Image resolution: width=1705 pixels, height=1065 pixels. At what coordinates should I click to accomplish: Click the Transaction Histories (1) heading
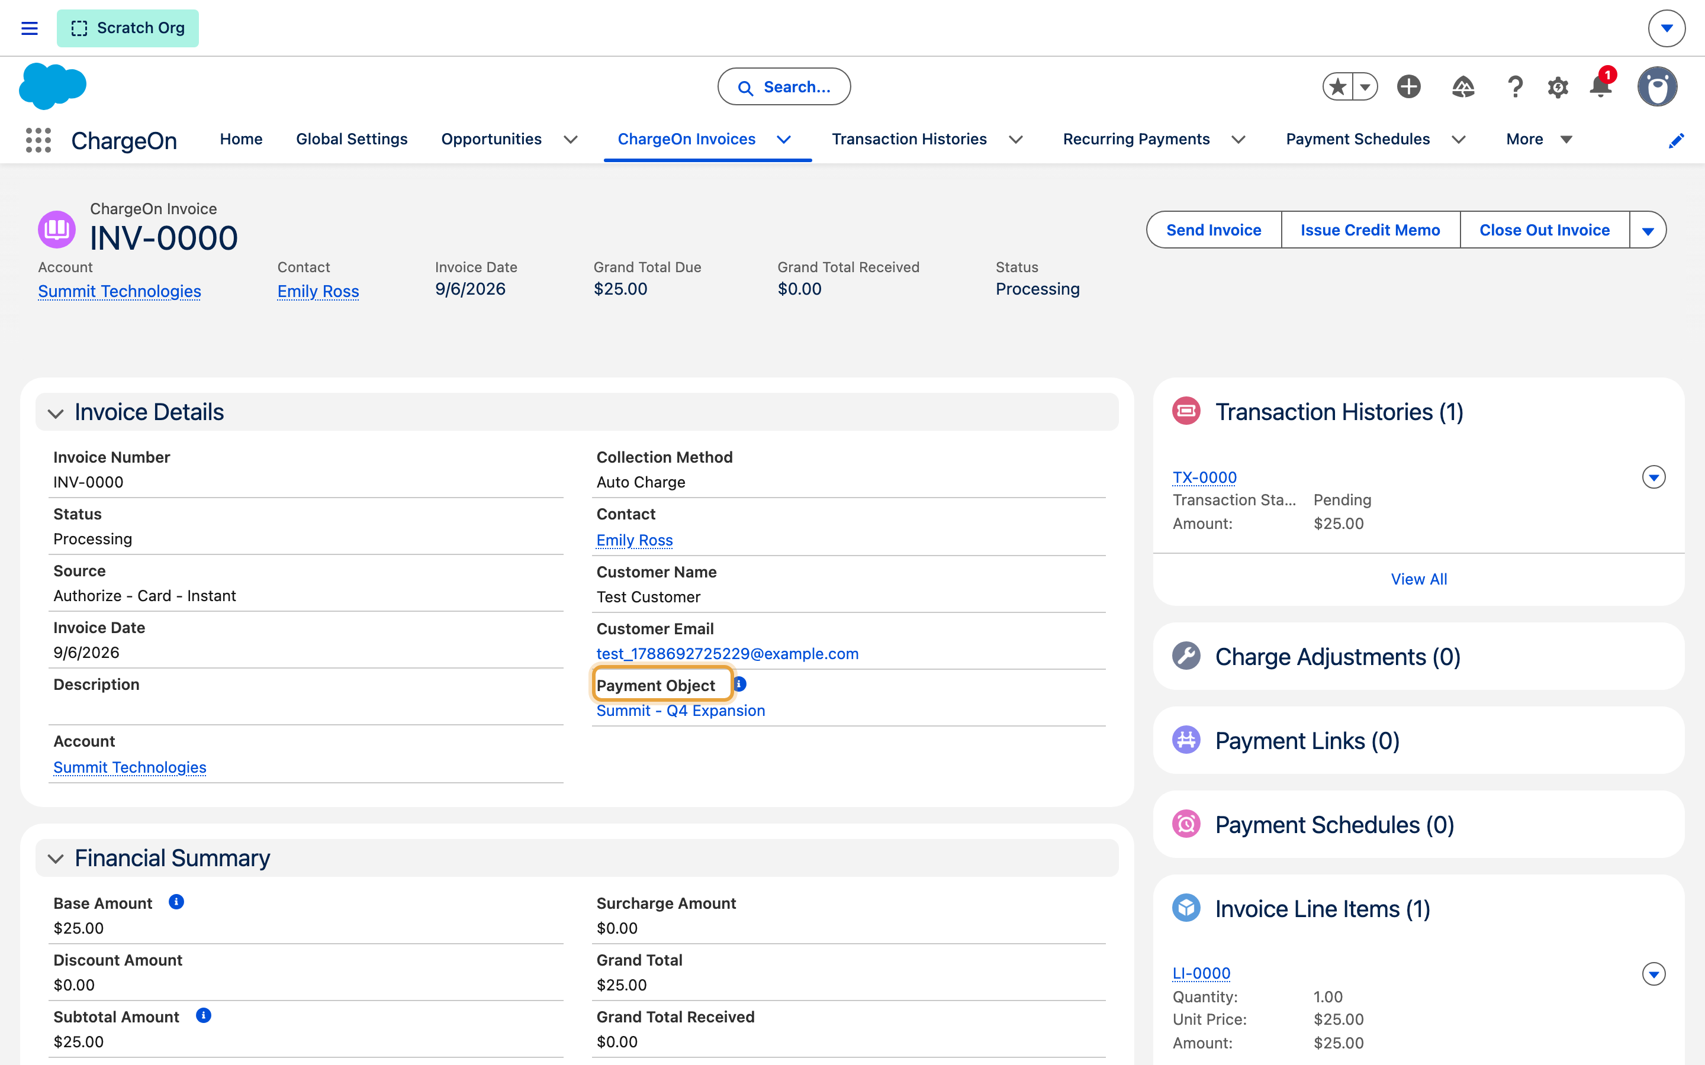tap(1339, 411)
